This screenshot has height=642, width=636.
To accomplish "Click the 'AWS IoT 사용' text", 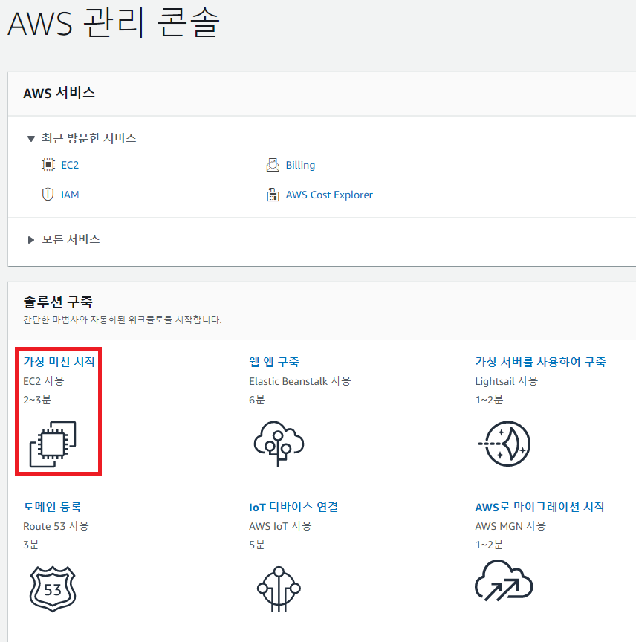I will [x=280, y=526].
